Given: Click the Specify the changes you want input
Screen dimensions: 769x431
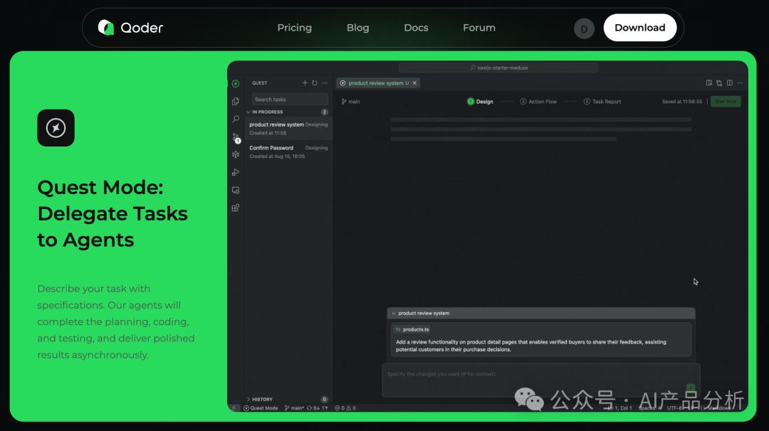Looking at the screenshot, I should point(541,380).
